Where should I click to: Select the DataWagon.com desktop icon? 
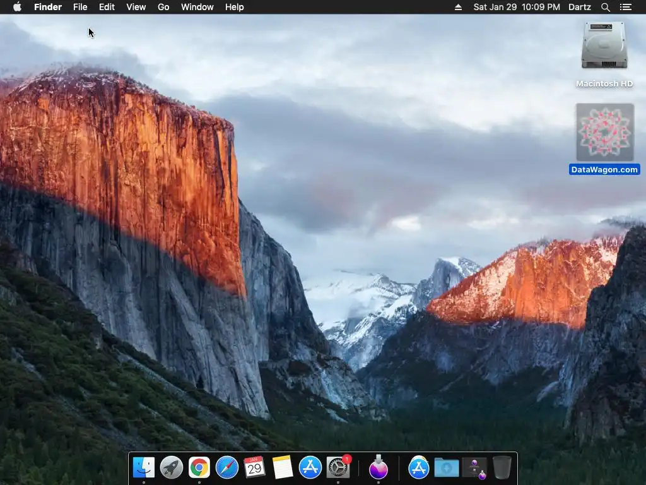[x=604, y=132]
